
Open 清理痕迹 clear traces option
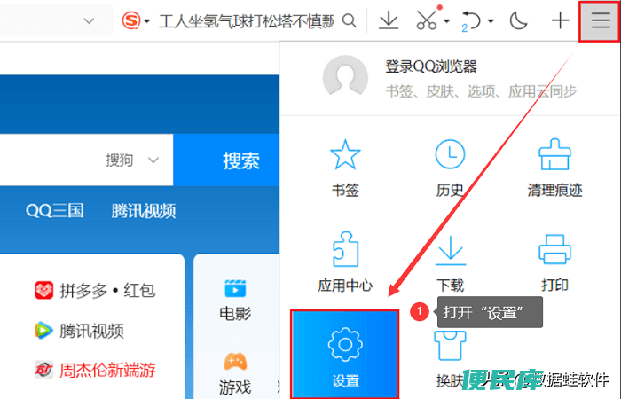click(x=554, y=168)
